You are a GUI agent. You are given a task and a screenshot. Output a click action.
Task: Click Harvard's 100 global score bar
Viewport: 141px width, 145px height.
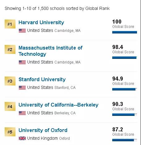(125, 32)
